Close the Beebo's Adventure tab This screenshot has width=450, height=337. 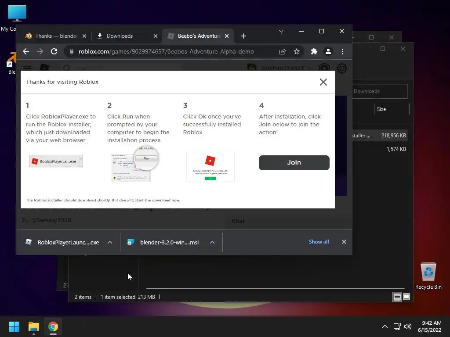[x=227, y=36]
